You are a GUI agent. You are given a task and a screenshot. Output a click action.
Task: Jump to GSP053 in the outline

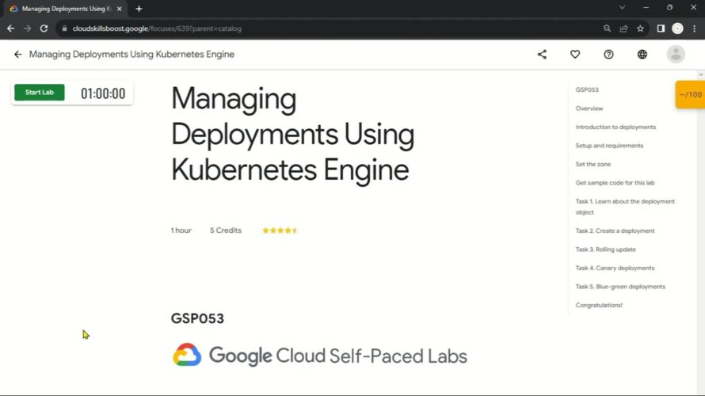pyautogui.click(x=587, y=90)
